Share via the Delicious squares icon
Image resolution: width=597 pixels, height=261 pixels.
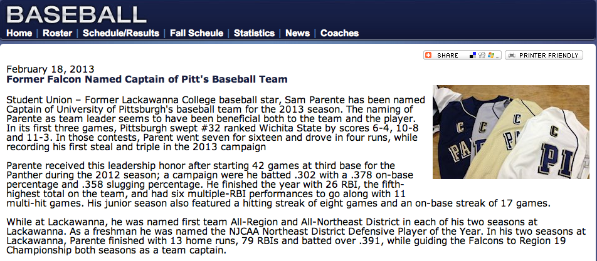(473, 56)
